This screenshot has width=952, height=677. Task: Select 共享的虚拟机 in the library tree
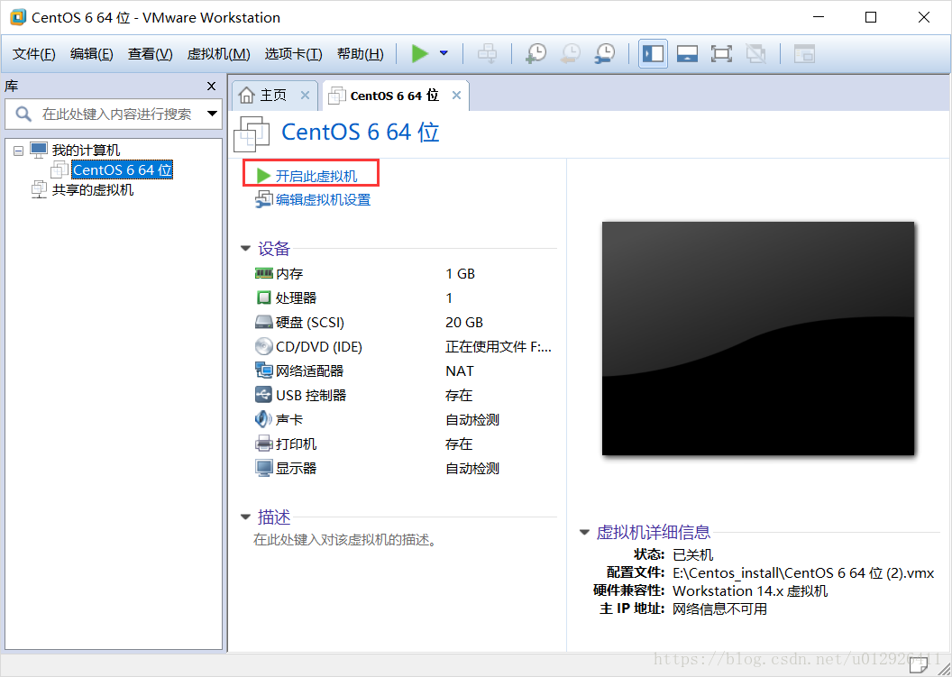[x=92, y=190]
